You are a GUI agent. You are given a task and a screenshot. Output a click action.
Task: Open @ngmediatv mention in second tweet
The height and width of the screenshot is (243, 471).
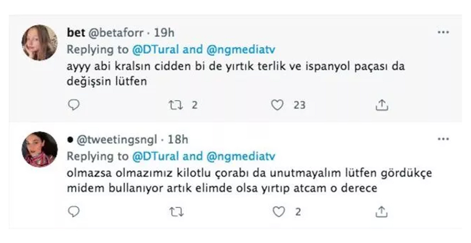241,157
